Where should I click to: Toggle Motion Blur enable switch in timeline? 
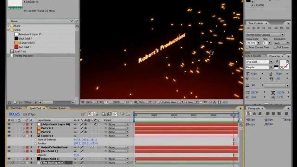coord(115,114)
